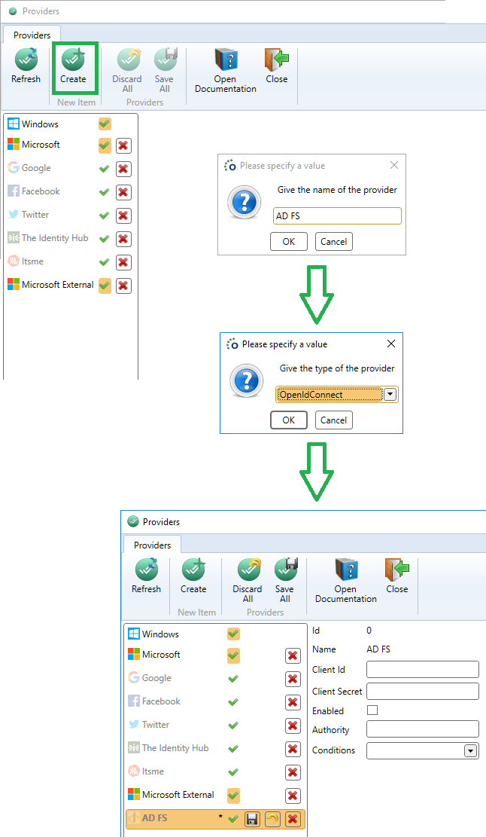Delete Twitter provider in top list
The height and width of the screenshot is (837, 486).
tap(123, 215)
